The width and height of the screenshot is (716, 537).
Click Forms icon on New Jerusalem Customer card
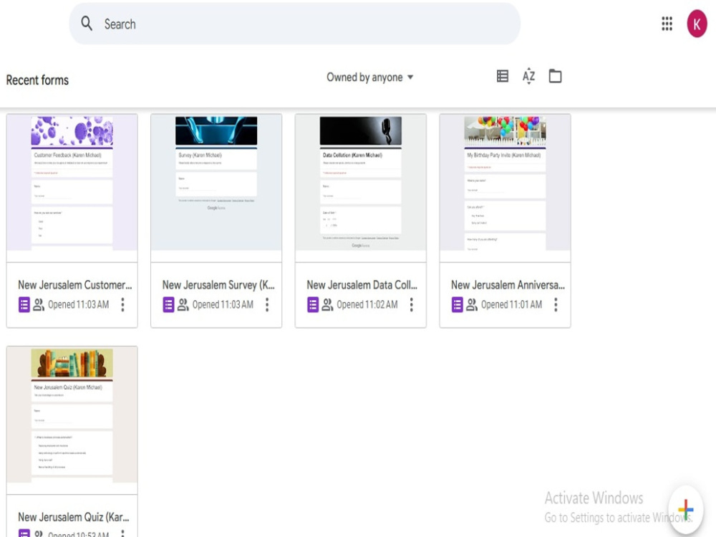(x=24, y=304)
